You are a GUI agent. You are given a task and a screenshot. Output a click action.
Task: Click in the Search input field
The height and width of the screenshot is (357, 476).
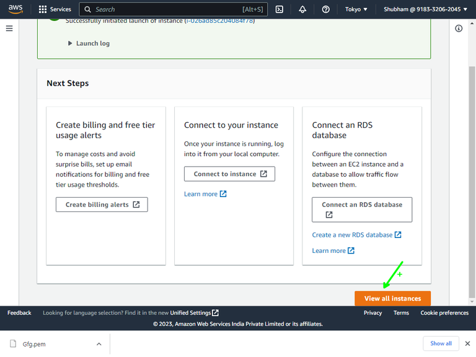[x=173, y=9]
